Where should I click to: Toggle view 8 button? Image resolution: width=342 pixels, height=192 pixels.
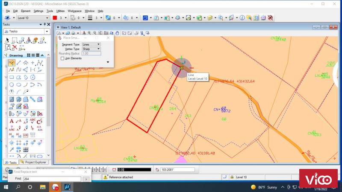point(105,169)
